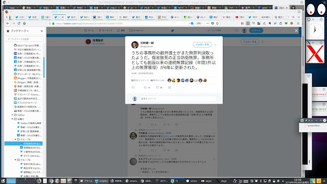Open Notifications in Twitter navigation

(x=121, y=31)
